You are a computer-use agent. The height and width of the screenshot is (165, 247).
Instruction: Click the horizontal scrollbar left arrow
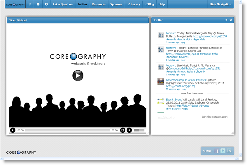click(x=2, y=159)
